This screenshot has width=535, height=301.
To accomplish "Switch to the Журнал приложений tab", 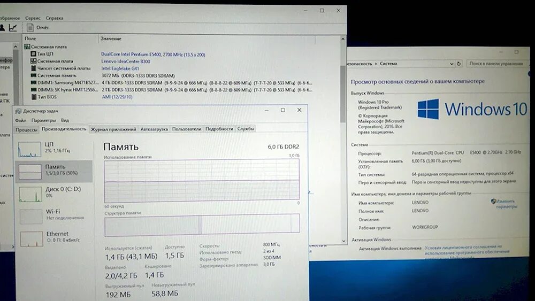I will [x=113, y=129].
